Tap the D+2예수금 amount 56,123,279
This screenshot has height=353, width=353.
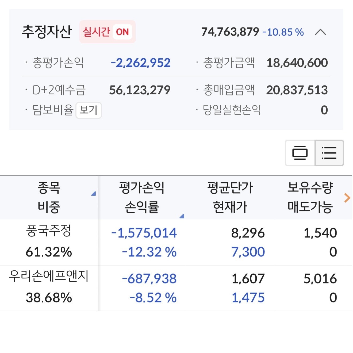tap(140, 90)
